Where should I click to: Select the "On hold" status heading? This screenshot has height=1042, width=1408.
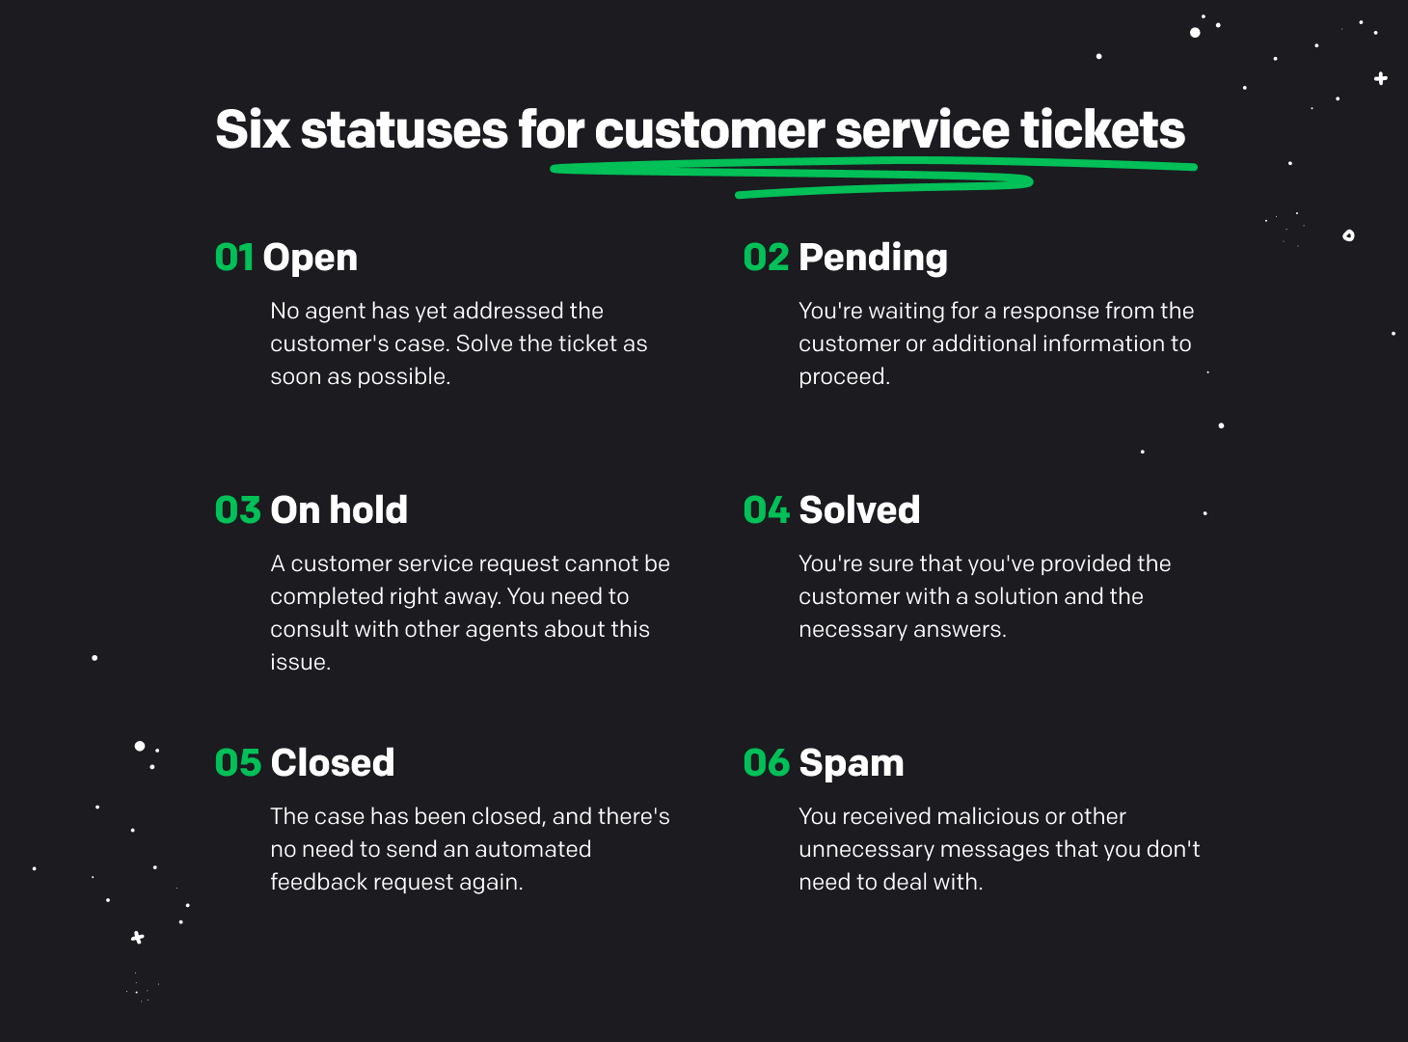pos(338,510)
